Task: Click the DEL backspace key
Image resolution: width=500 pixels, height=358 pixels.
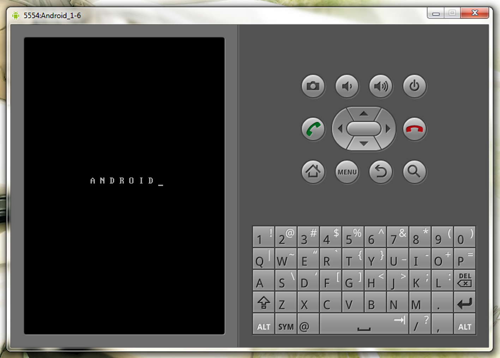Action: [465, 280]
